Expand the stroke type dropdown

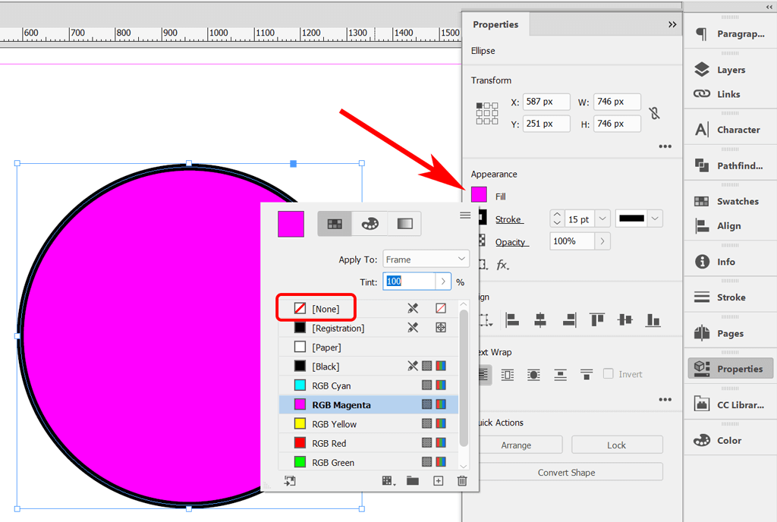655,219
